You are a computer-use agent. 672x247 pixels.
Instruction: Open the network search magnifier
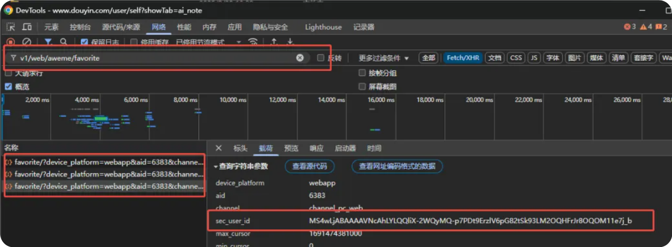64,42
